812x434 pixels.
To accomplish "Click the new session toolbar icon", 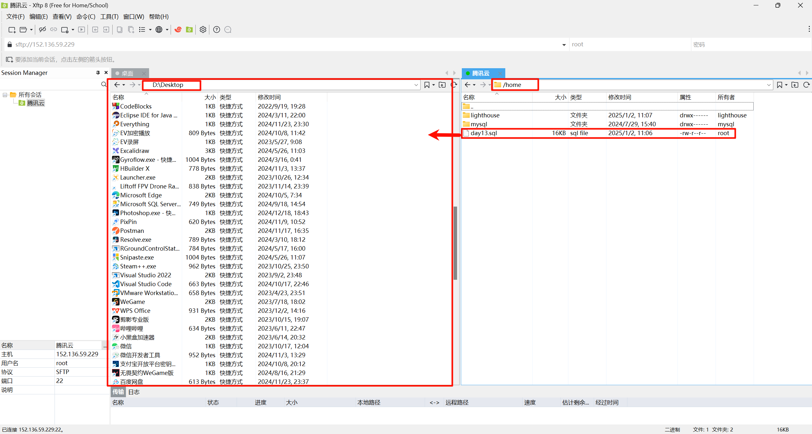I will click(12, 30).
